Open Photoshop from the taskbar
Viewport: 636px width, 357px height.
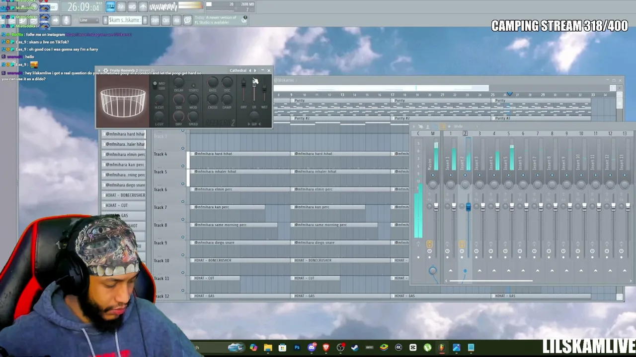[x=297, y=348]
